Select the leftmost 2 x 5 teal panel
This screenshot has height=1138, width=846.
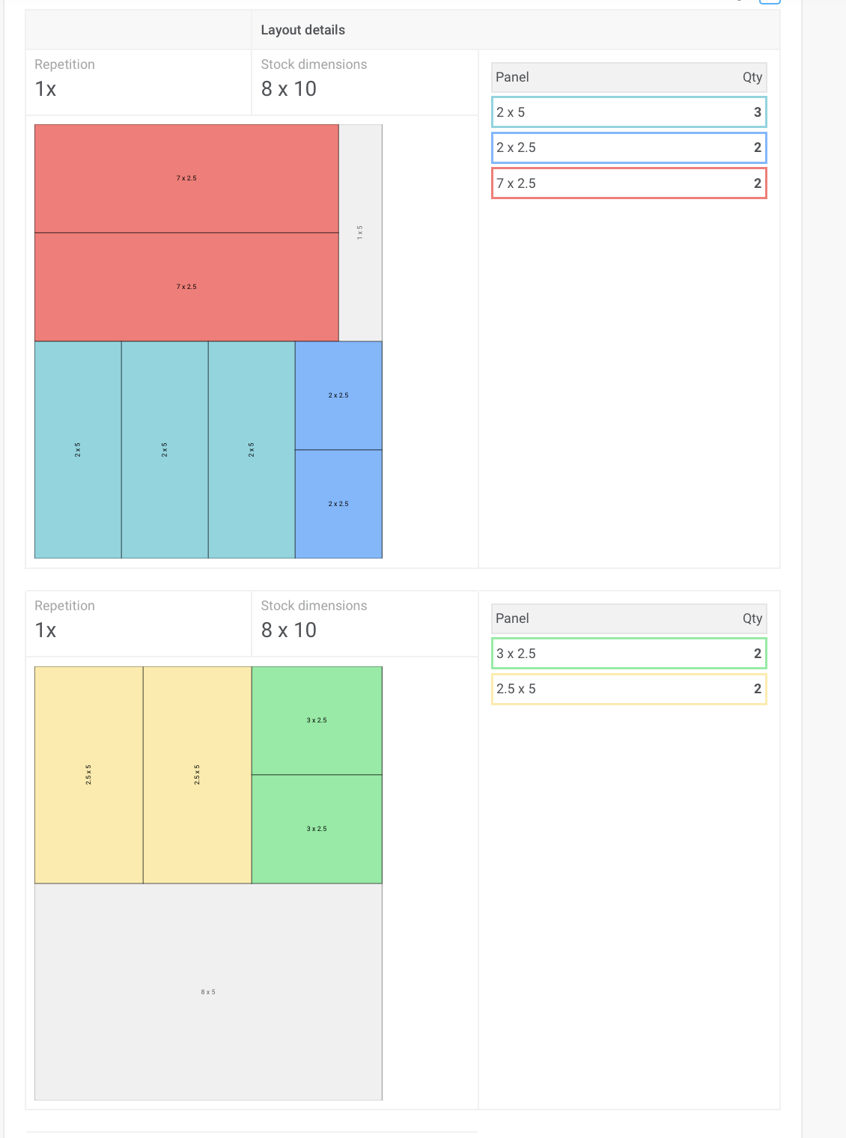click(78, 449)
